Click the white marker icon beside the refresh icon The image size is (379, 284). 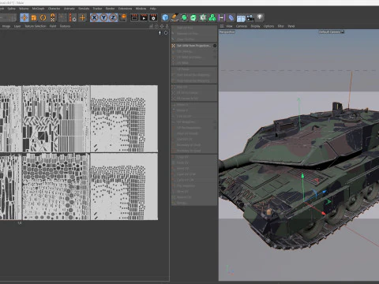pos(159,33)
